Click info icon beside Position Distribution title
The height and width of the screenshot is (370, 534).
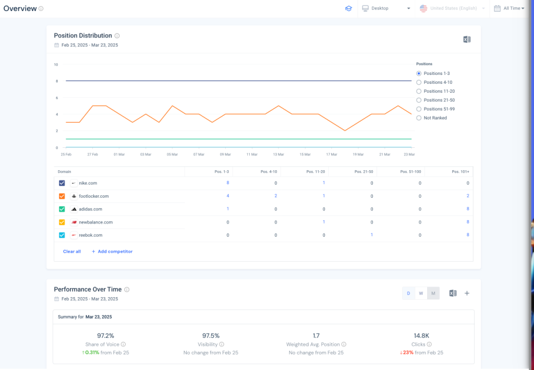coord(117,36)
